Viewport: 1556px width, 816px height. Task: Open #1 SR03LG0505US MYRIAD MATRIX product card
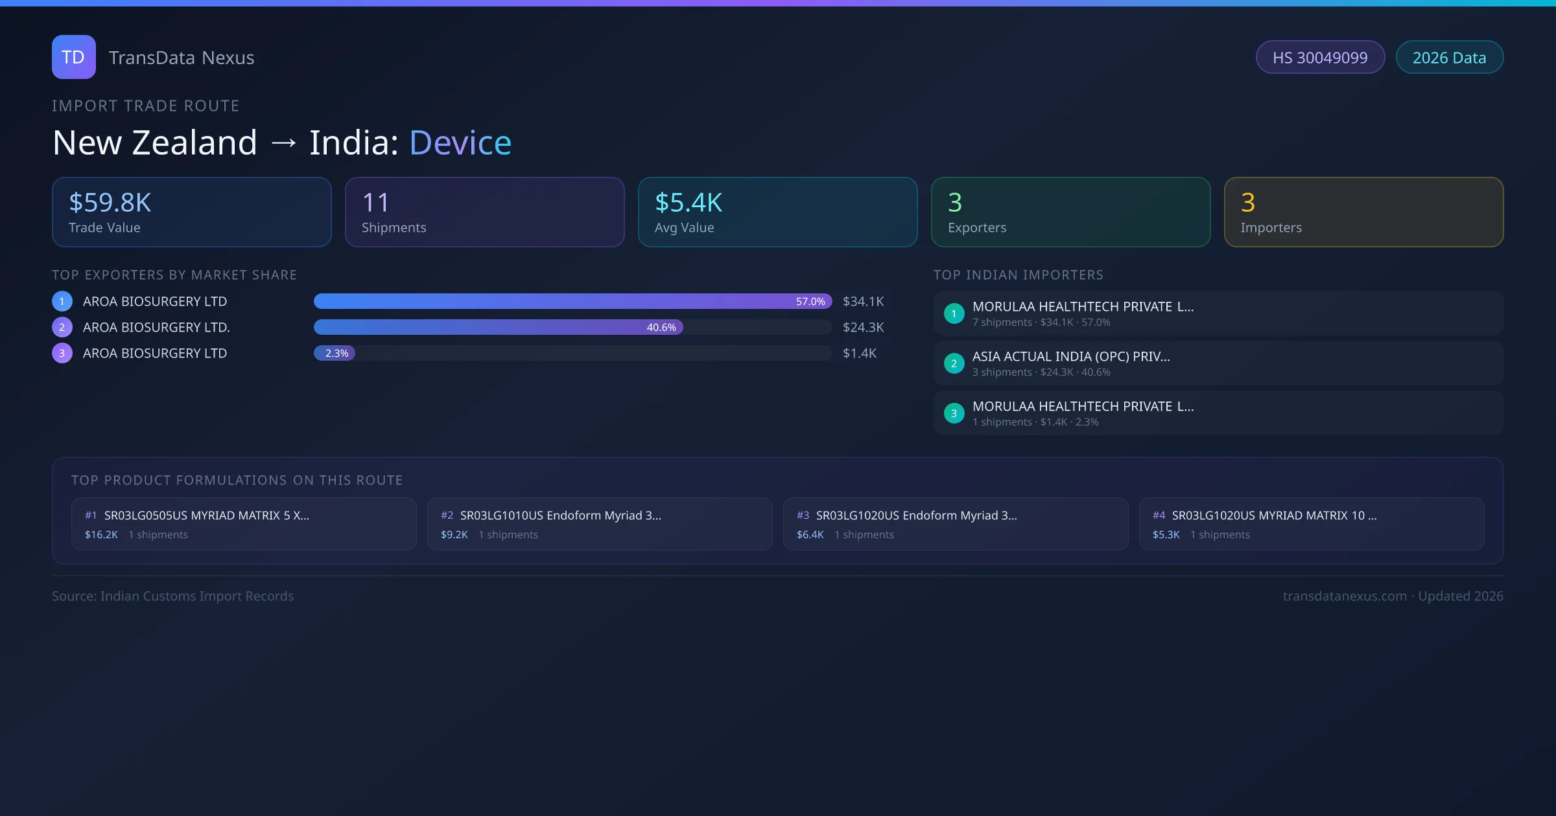coord(244,524)
